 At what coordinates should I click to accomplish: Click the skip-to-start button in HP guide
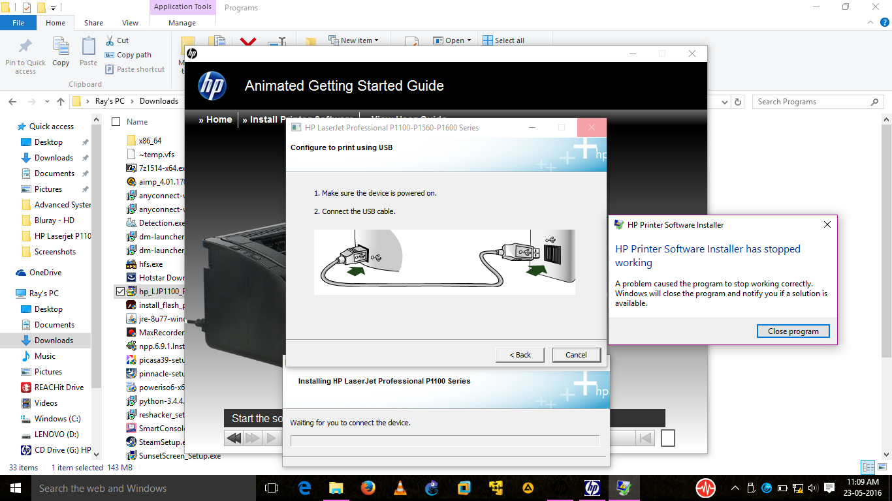point(645,438)
